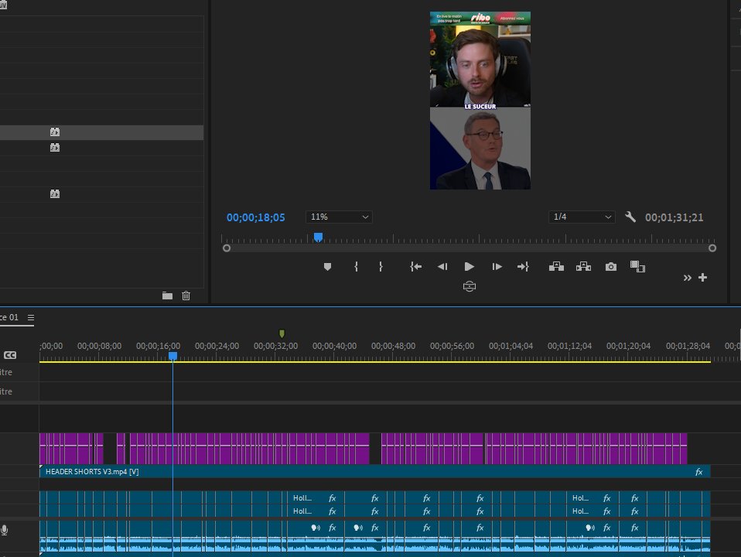Viewport: 741px width, 557px height.
Task: Step forward one frame
Action: [497, 267]
